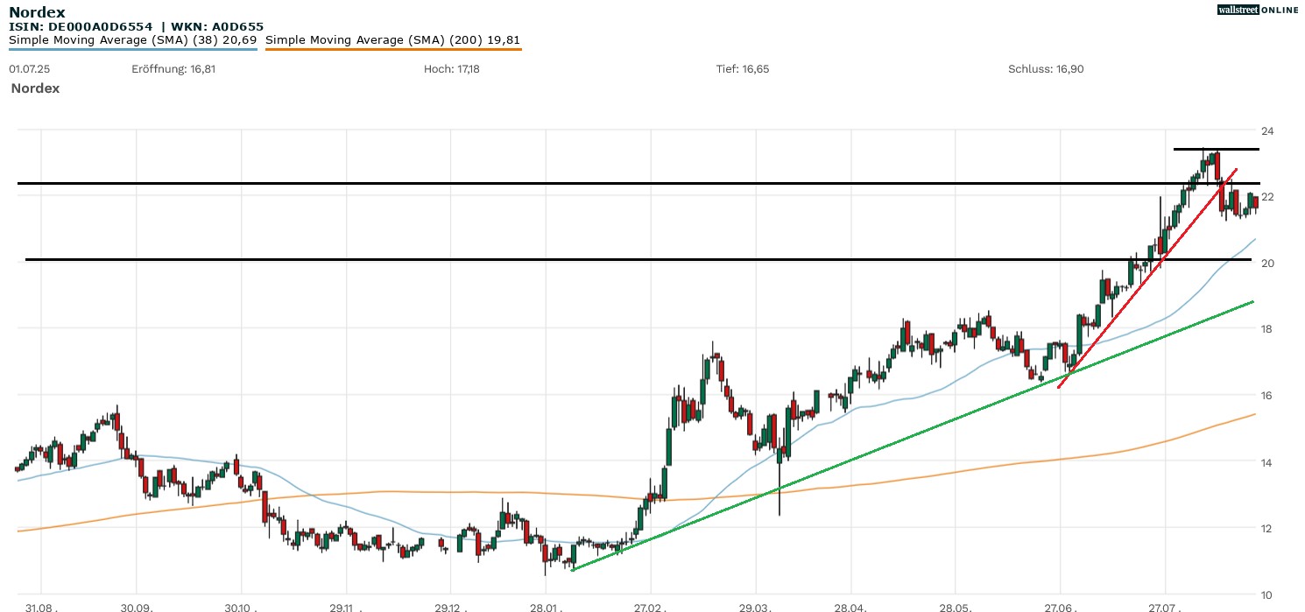Click the Hoch: 17,18 value
This screenshot has height=612, width=1305.
point(451,68)
